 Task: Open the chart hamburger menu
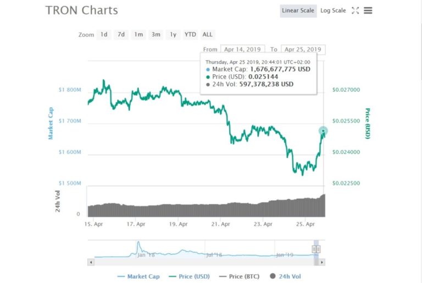point(368,10)
